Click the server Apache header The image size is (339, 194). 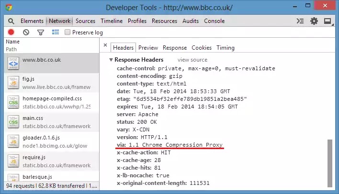pyautogui.click(x=137, y=114)
